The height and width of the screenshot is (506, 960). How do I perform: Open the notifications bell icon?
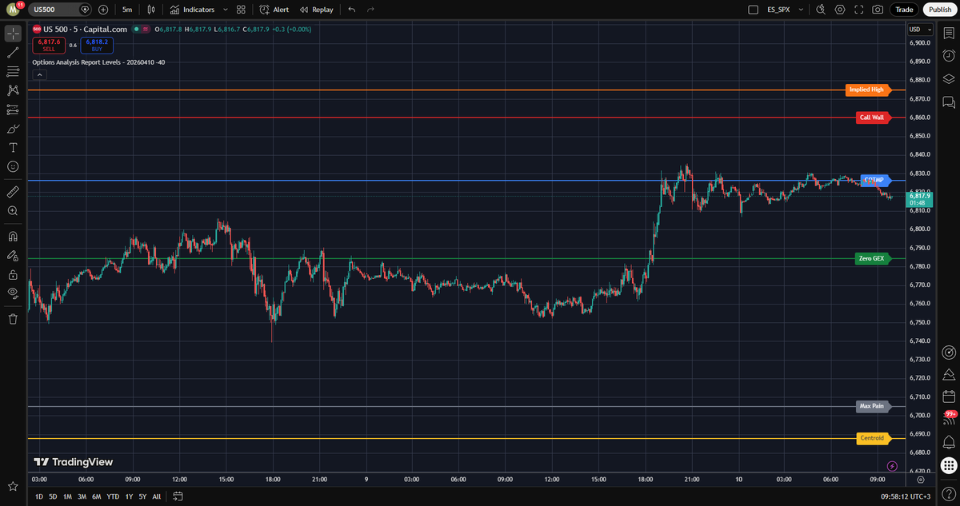[x=949, y=441]
